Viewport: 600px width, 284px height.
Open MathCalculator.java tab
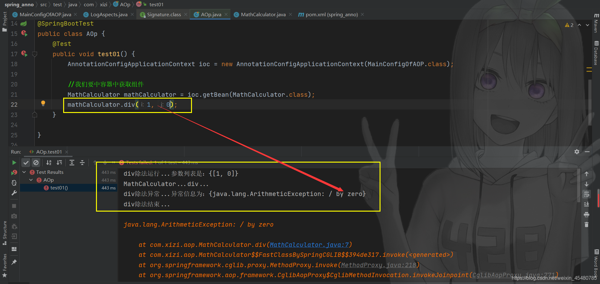(x=263, y=15)
